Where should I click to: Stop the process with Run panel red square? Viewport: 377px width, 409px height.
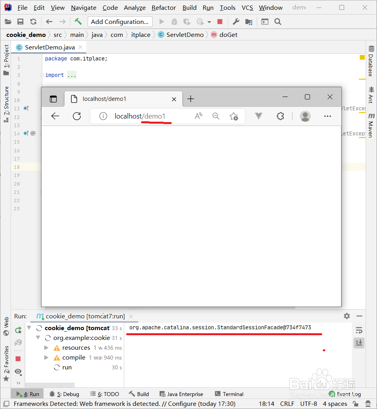18,359
